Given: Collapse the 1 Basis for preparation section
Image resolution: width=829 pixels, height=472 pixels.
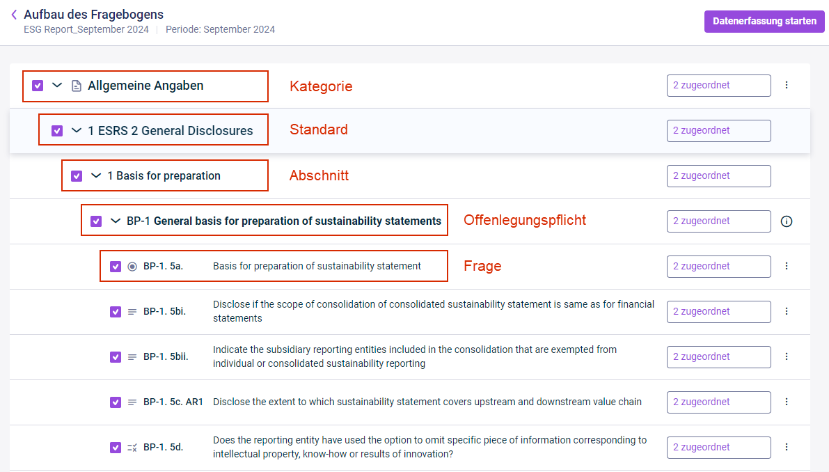Looking at the screenshot, I should (95, 175).
